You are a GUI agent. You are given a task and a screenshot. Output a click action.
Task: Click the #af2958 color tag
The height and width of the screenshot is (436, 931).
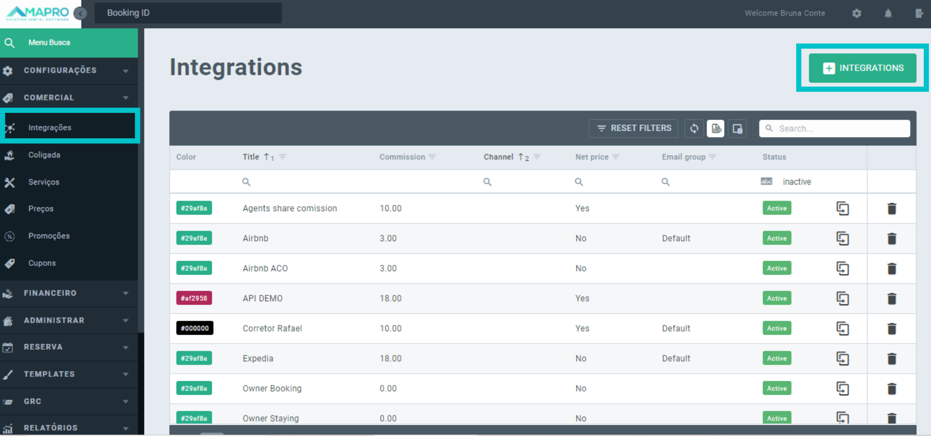click(194, 298)
